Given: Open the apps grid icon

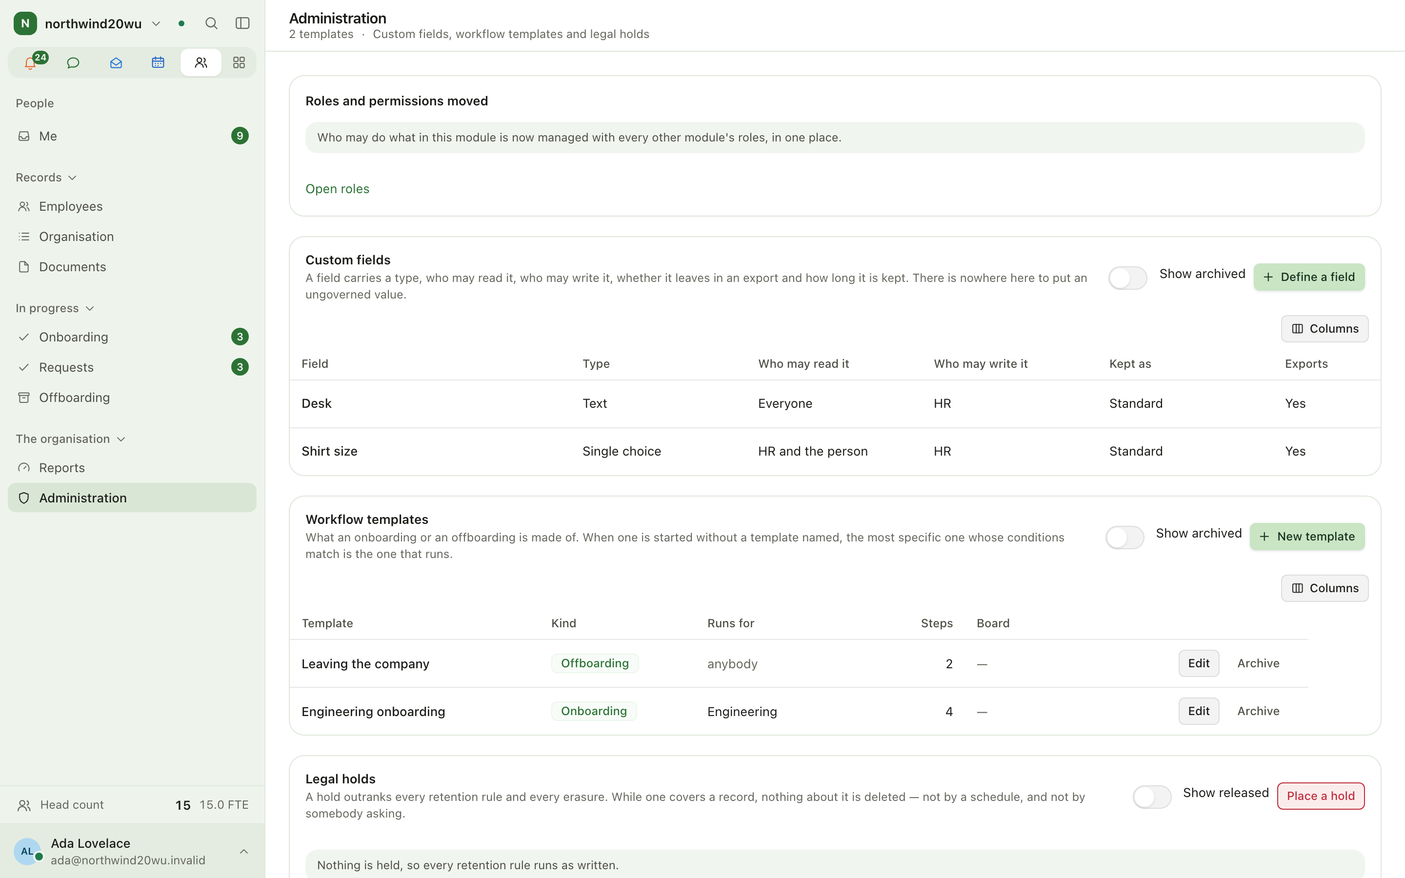Looking at the screenshot, I should [239, 63].
